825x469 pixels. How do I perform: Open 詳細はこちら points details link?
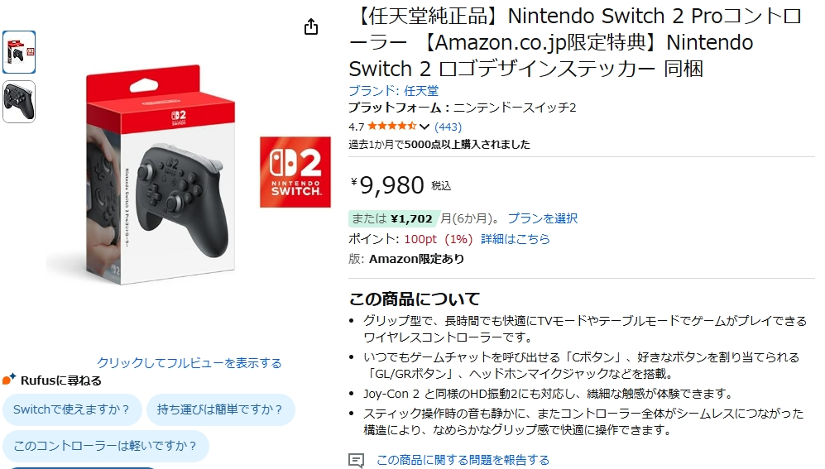[516, 239]
